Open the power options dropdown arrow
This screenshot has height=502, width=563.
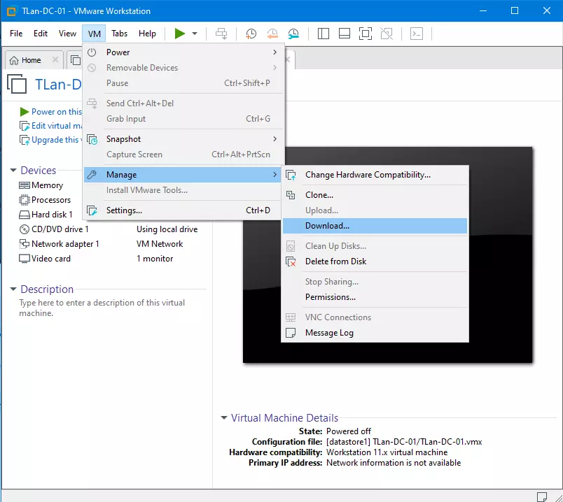click(195, 34)
